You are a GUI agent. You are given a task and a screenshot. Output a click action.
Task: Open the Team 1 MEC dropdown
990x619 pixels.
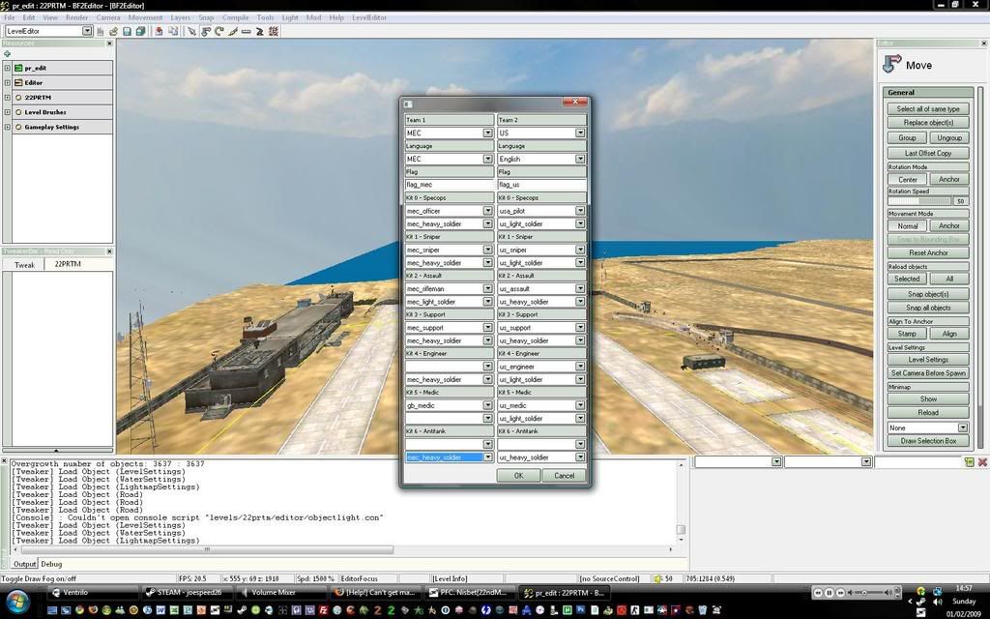487,133
